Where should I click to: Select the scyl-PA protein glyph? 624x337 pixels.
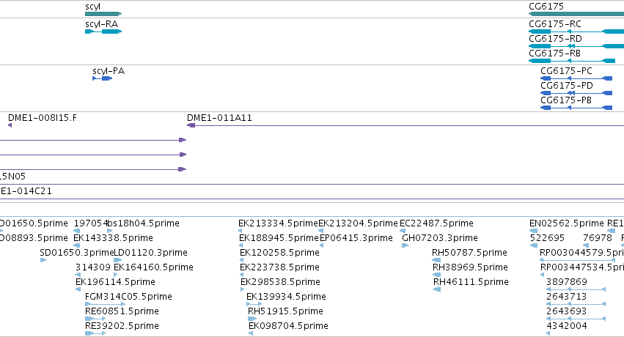tap(102, 78)
